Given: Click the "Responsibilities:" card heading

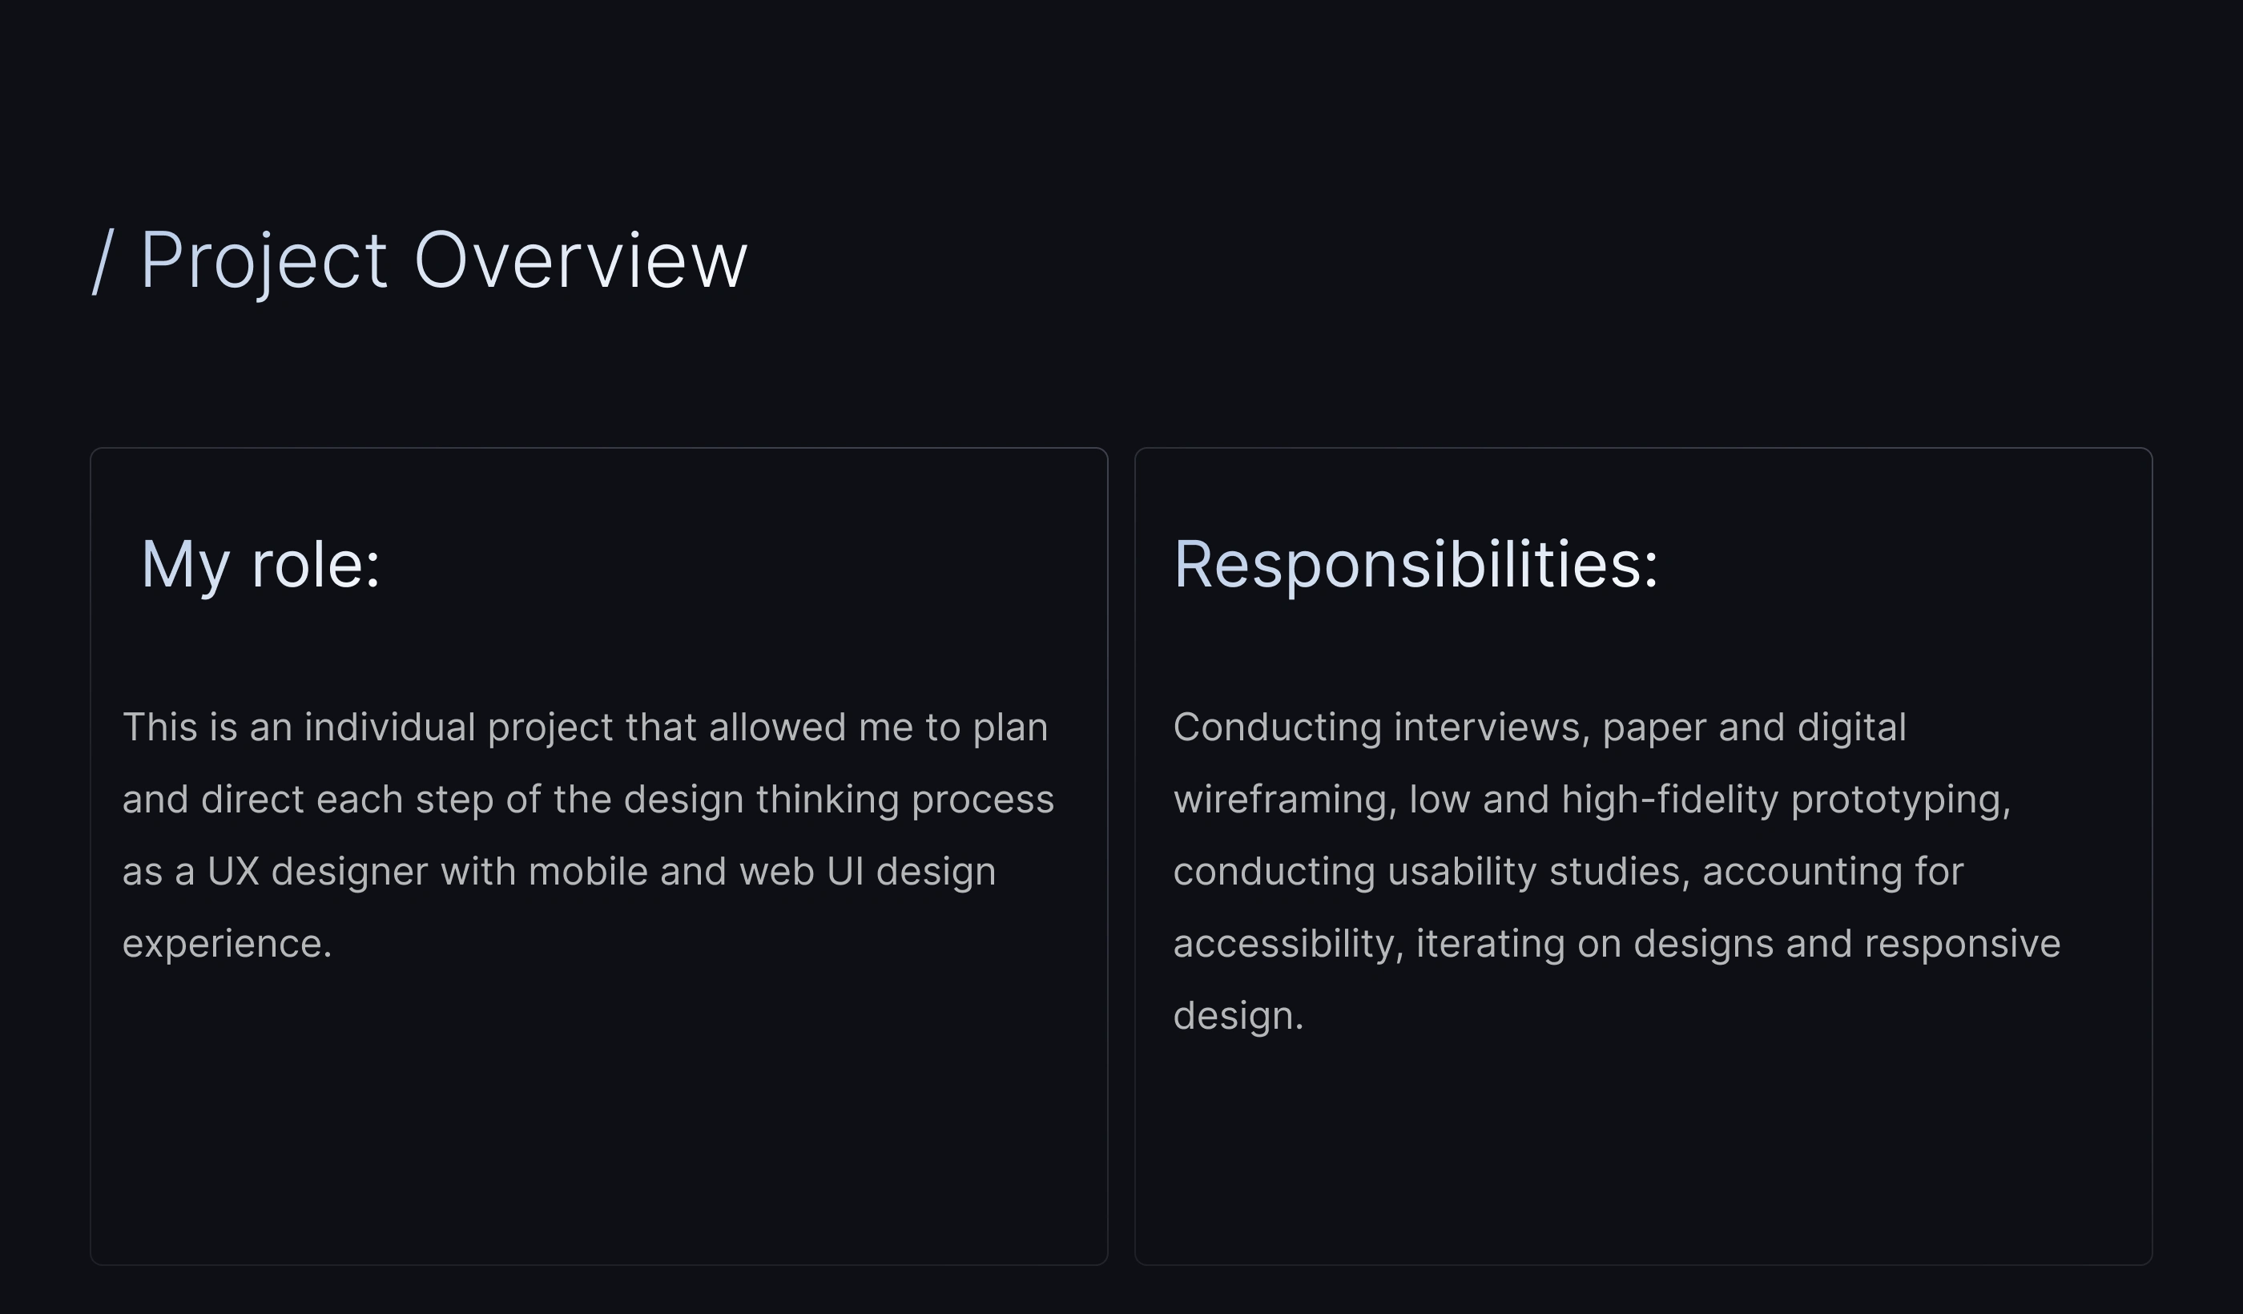Looking at the screenshot, I should (x=1415, y=564).
